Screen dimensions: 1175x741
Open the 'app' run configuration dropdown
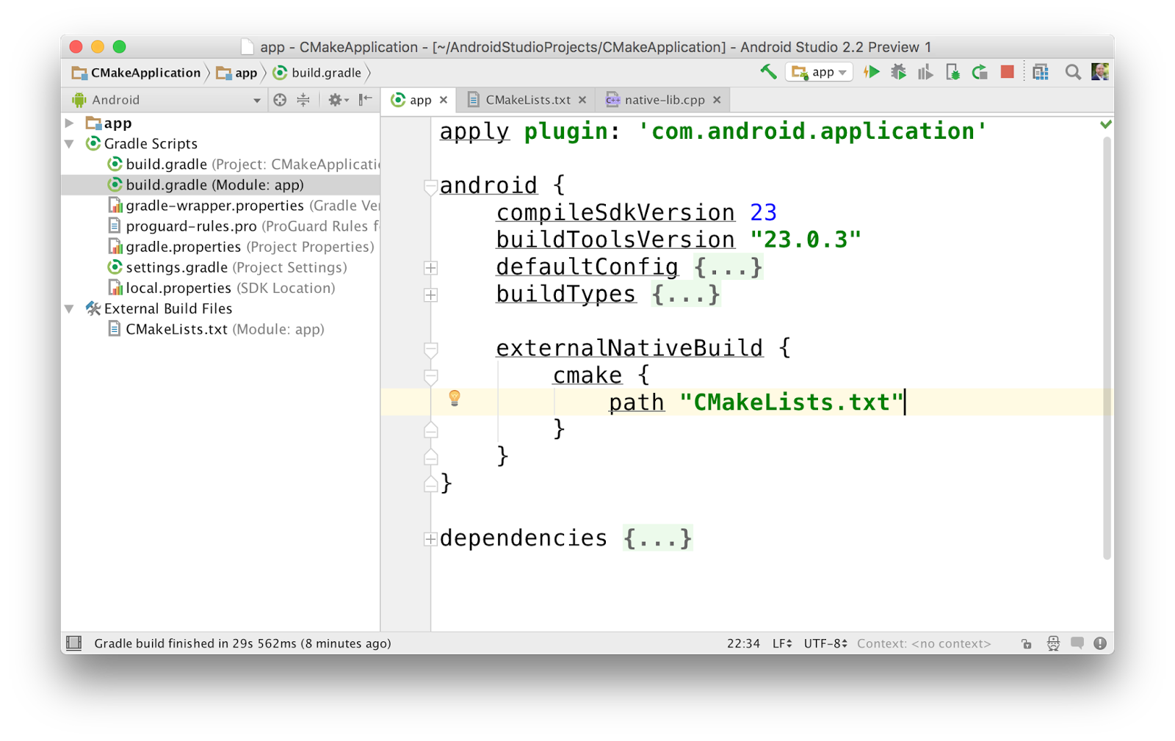pyautogui.click(x=817, y=72)
